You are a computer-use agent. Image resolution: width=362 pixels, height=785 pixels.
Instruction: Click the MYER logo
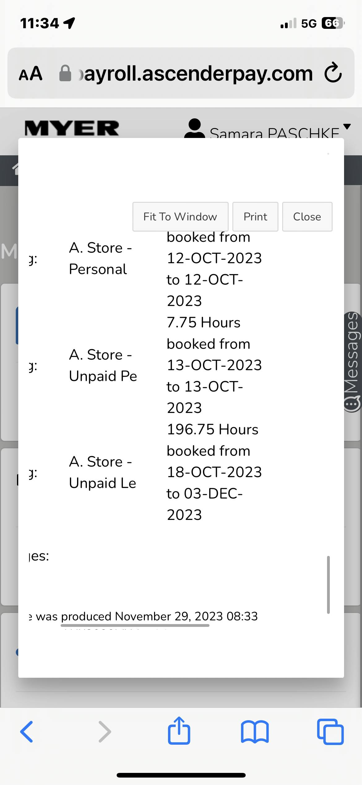tap(71, 128)
